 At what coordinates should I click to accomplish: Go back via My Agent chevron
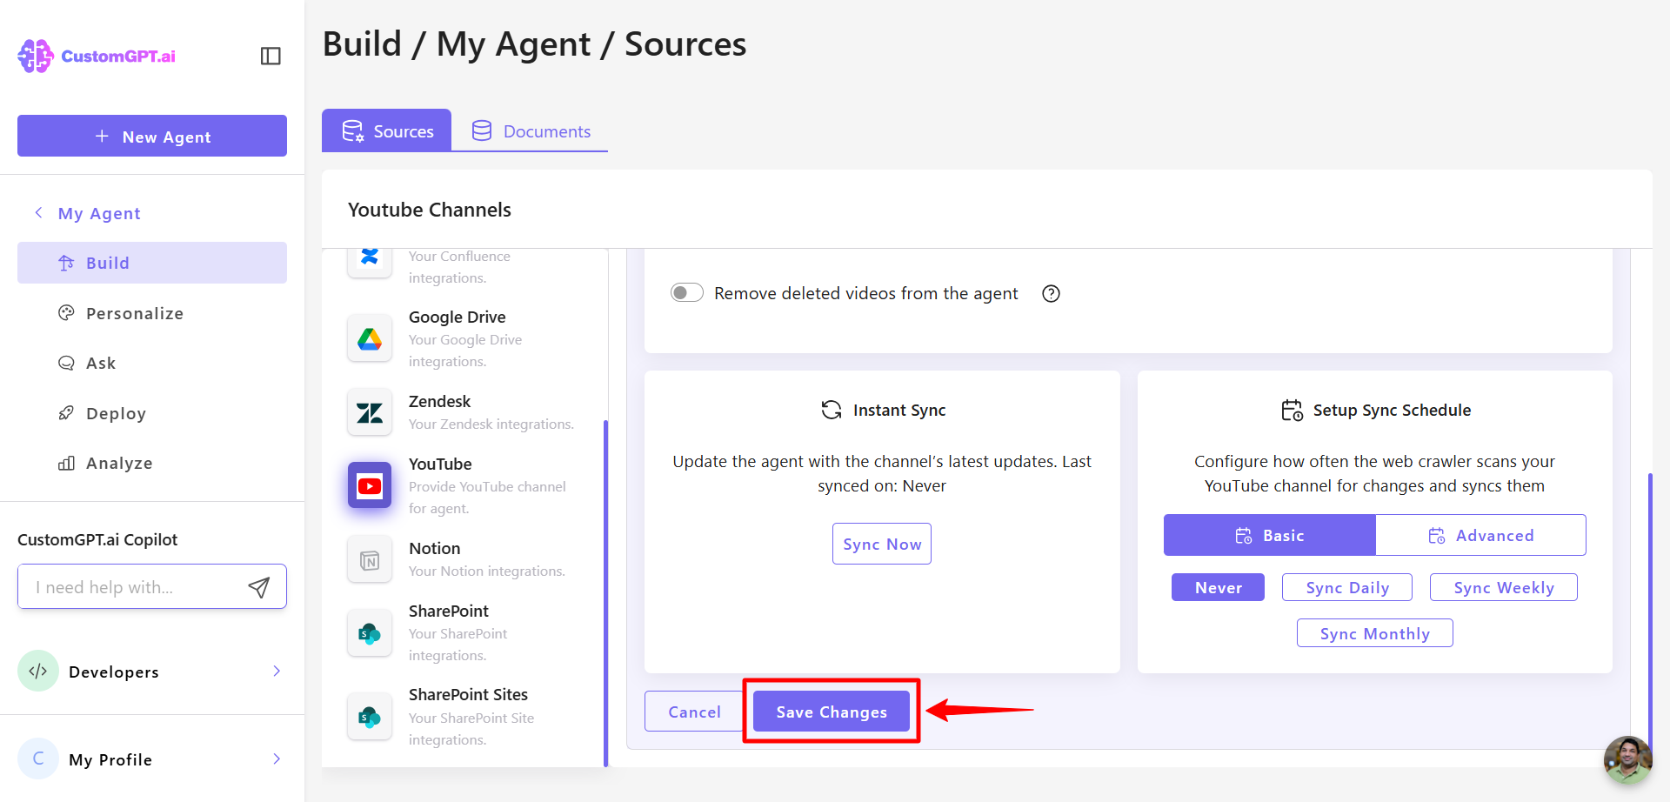(x=38, y=213)
